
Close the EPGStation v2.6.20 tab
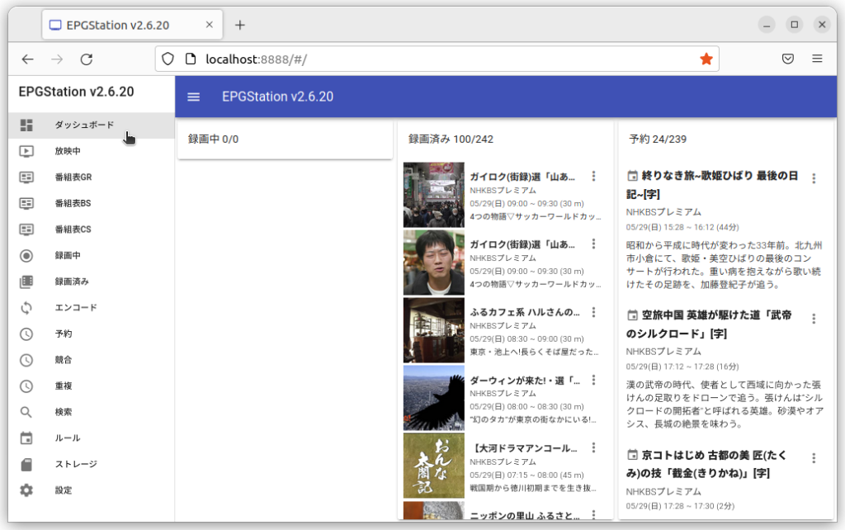[x=210, y=25]
